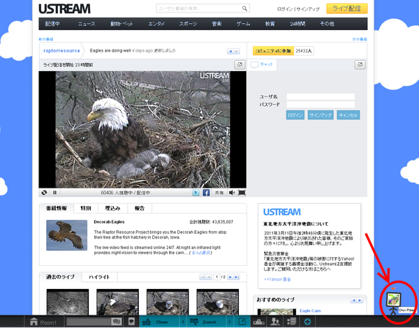Click the コミュニティに参加 button

273,51
